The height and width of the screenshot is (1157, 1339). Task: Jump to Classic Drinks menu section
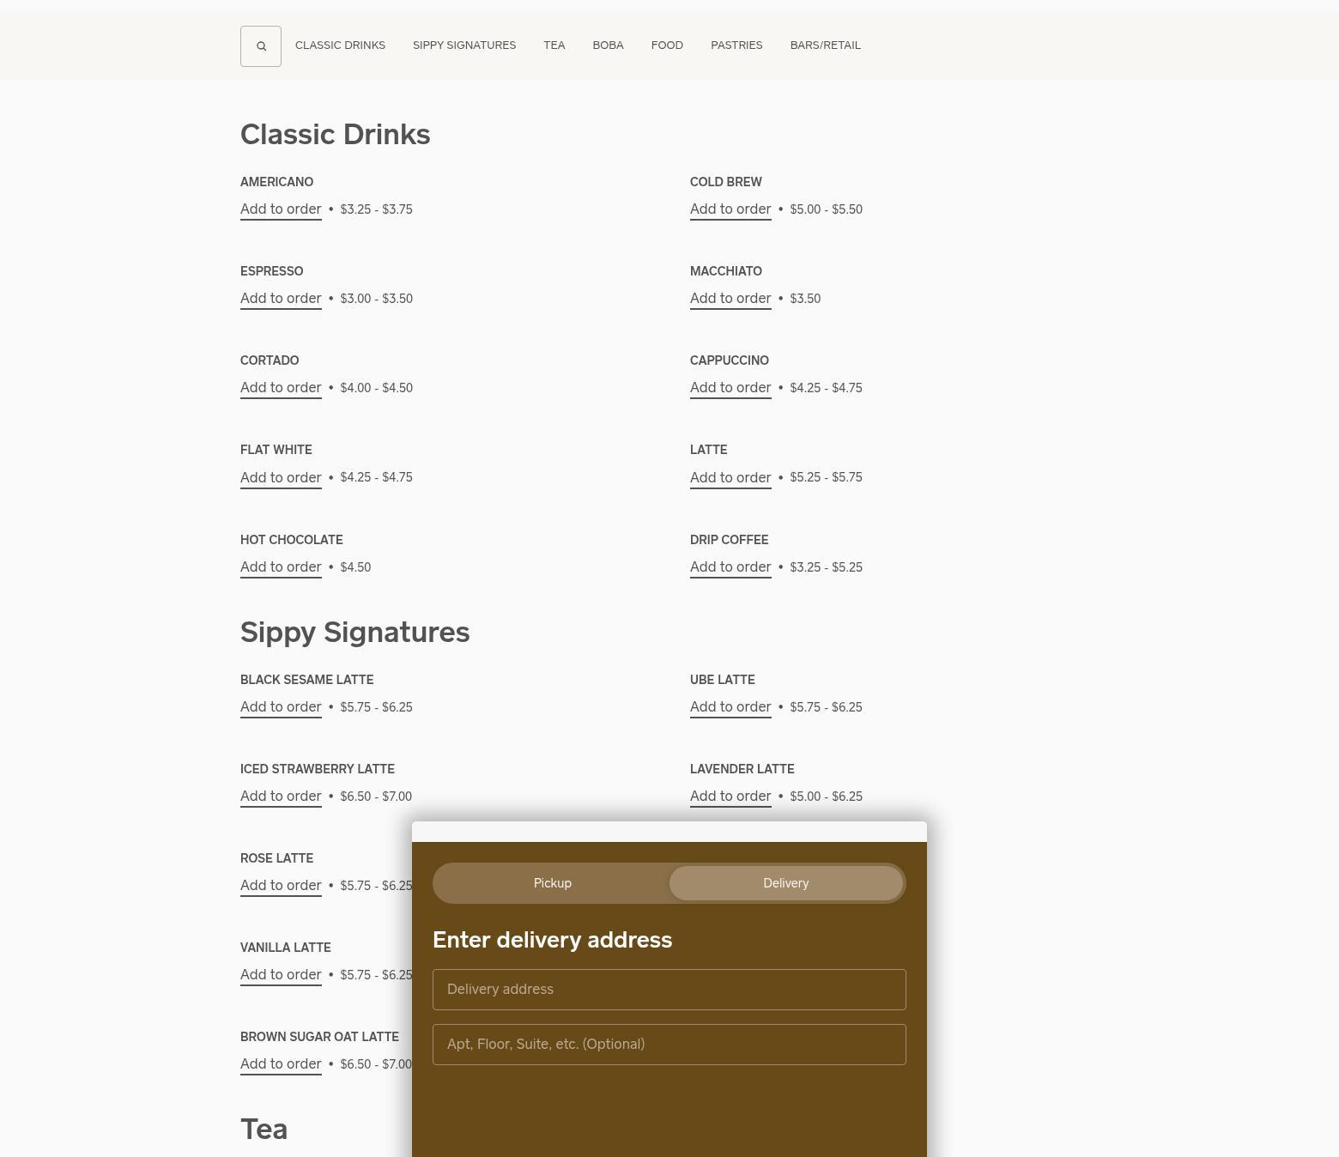tap(340, 45)
